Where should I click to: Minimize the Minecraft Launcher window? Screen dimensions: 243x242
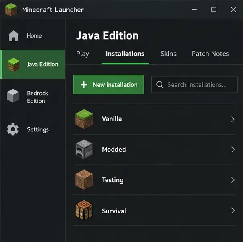tap(194, 10)
